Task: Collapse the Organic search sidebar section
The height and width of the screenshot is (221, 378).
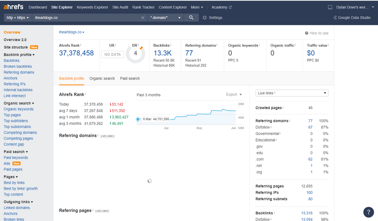Action: 19,103
